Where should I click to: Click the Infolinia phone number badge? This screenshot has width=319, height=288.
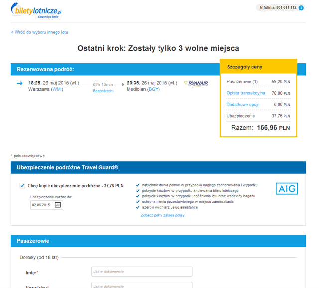pos(278,8)
